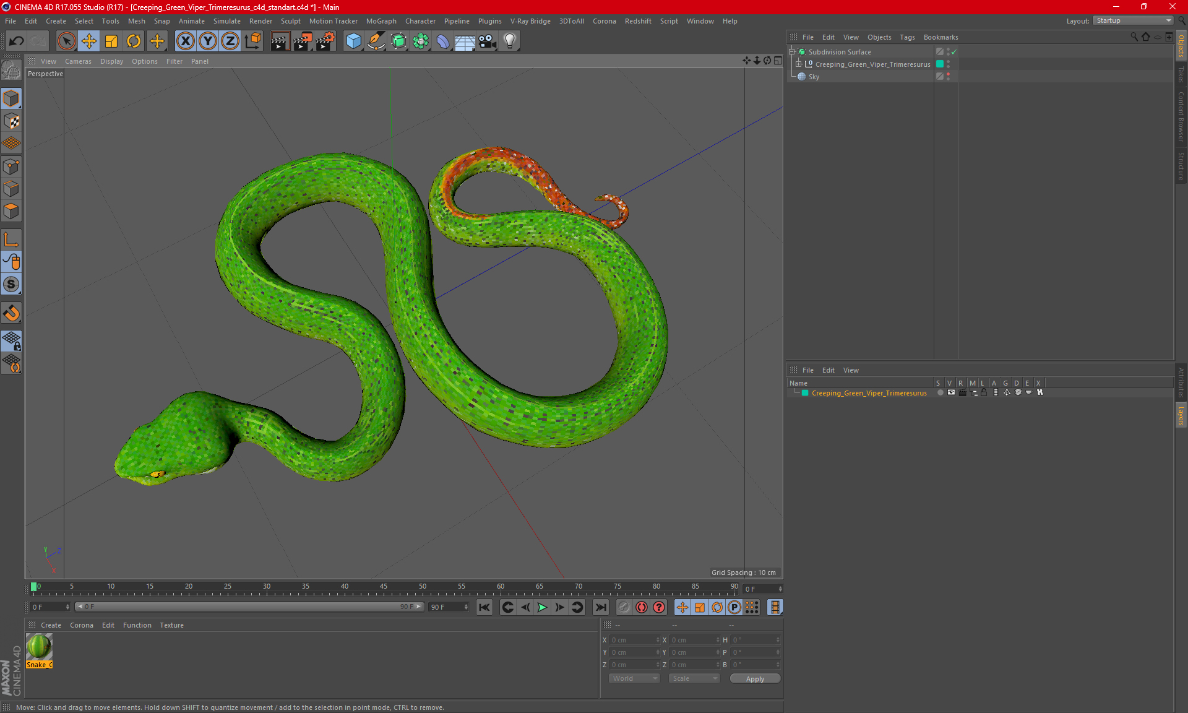Viewport: 1188px width, 713px height.
Task: Activate the Move tool
Action: point(89,41)
